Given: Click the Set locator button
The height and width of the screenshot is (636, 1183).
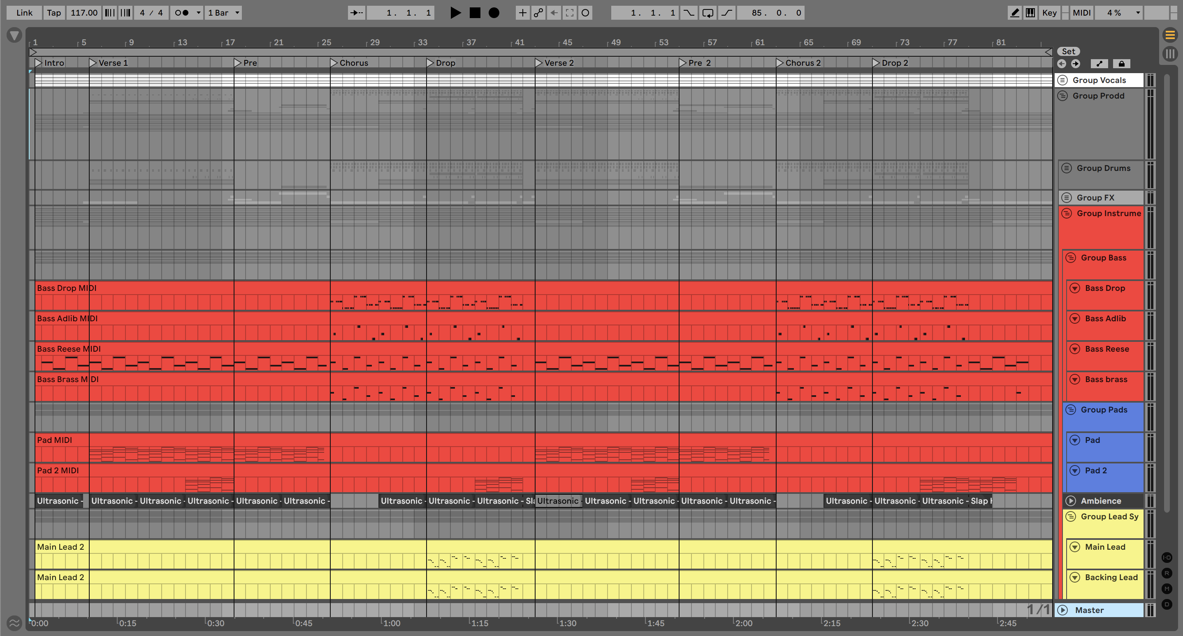Looking at the screenshot, I should tap(1068, 51).
